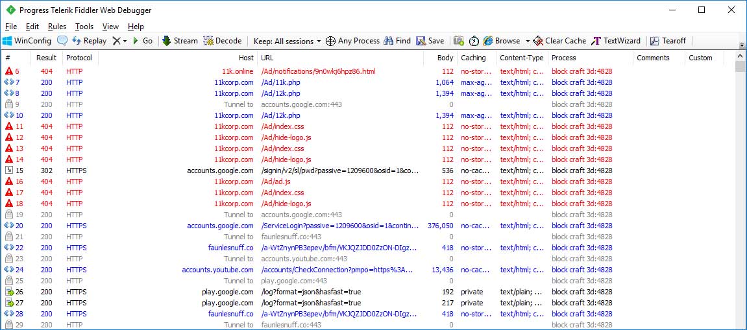
Task: Open the TextWizard tool
Action: [x=616, y=41]
